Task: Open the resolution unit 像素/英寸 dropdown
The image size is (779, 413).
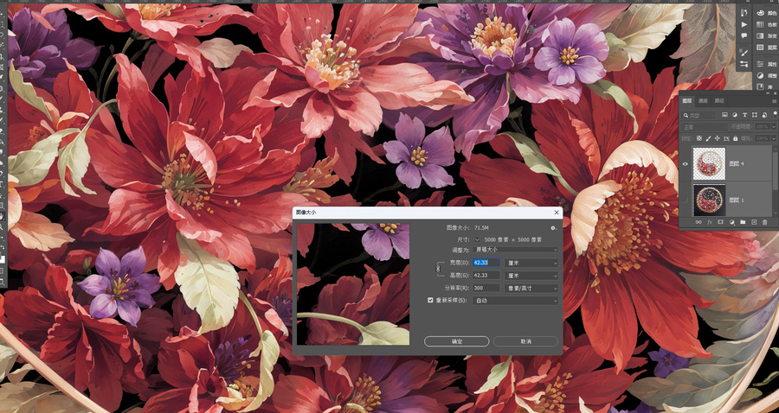Action: click(x=531, y=288)
